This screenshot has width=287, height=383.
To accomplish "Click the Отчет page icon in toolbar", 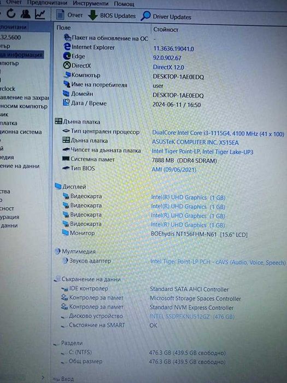I will [60, 15].
